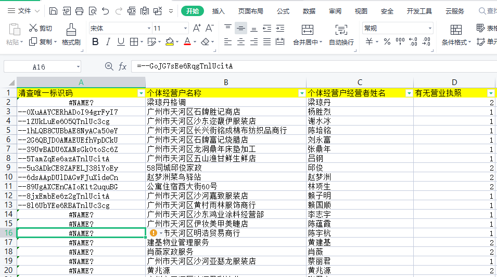Toggle center horizontal alignment
The height and width of the screenshot is (277, 497).
point(241,41)
